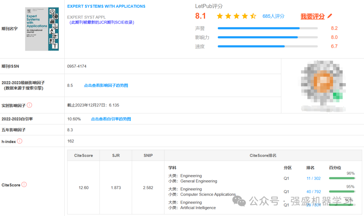Click the second rating star
364x216 pixels.
(x=228, y=16)
